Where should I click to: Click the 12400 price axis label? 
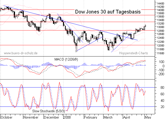[160, 38]
